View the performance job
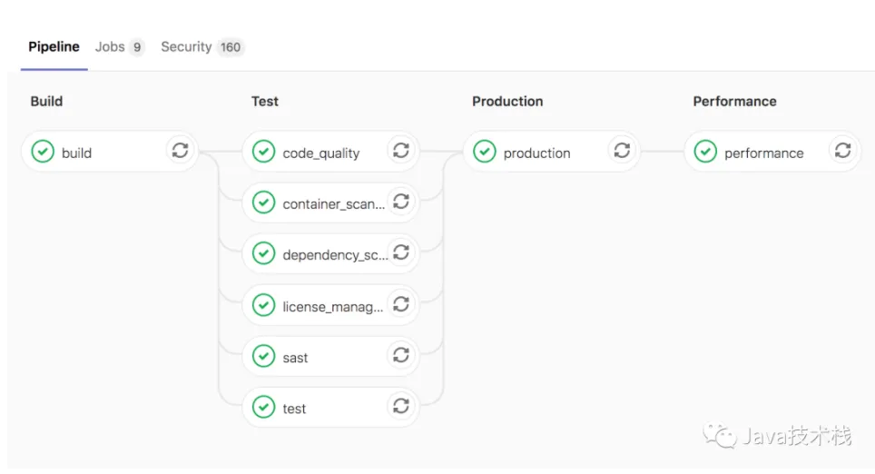The height and width of the screenshot is (474, 875). [x=763, y=153]
